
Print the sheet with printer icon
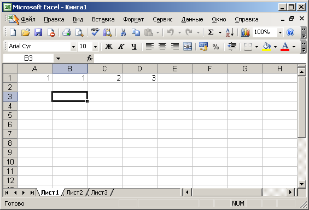tap(67, 32)
